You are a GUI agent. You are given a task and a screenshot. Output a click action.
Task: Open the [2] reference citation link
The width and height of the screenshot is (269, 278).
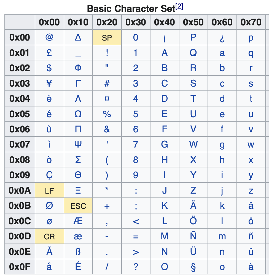pyautogui.click(x=179, y=7)
